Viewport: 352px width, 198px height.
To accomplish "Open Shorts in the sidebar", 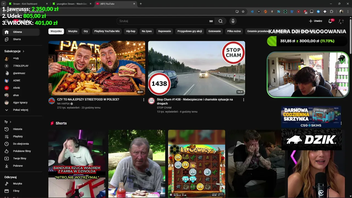I will (21, 39).
